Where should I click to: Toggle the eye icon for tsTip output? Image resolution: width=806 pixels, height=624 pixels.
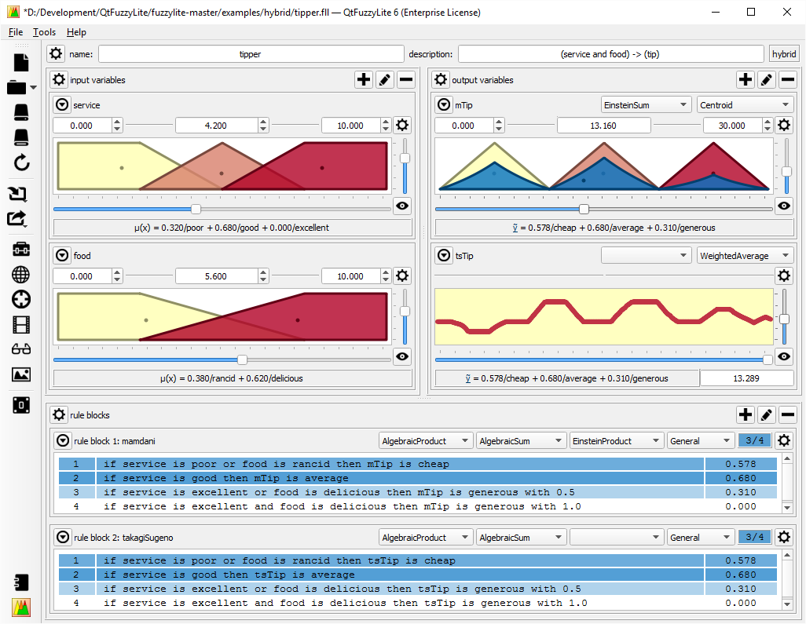point(784,356)
